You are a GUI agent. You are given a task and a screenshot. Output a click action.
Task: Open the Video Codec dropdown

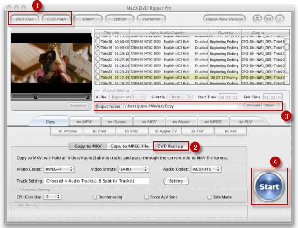click(59, 169)
